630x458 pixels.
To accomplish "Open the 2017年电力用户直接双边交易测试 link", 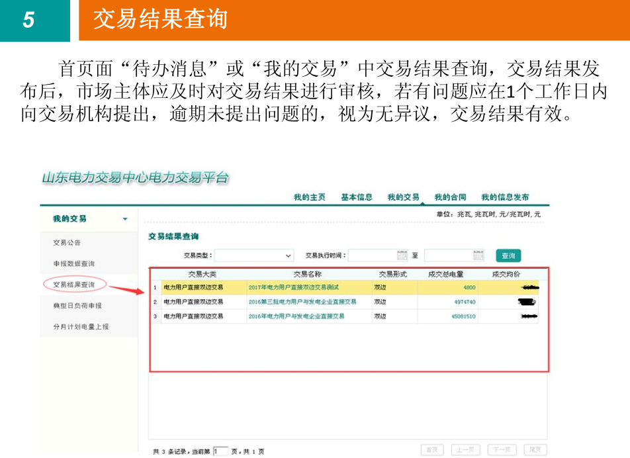I will pyautogui.click(x=293, y=288).
